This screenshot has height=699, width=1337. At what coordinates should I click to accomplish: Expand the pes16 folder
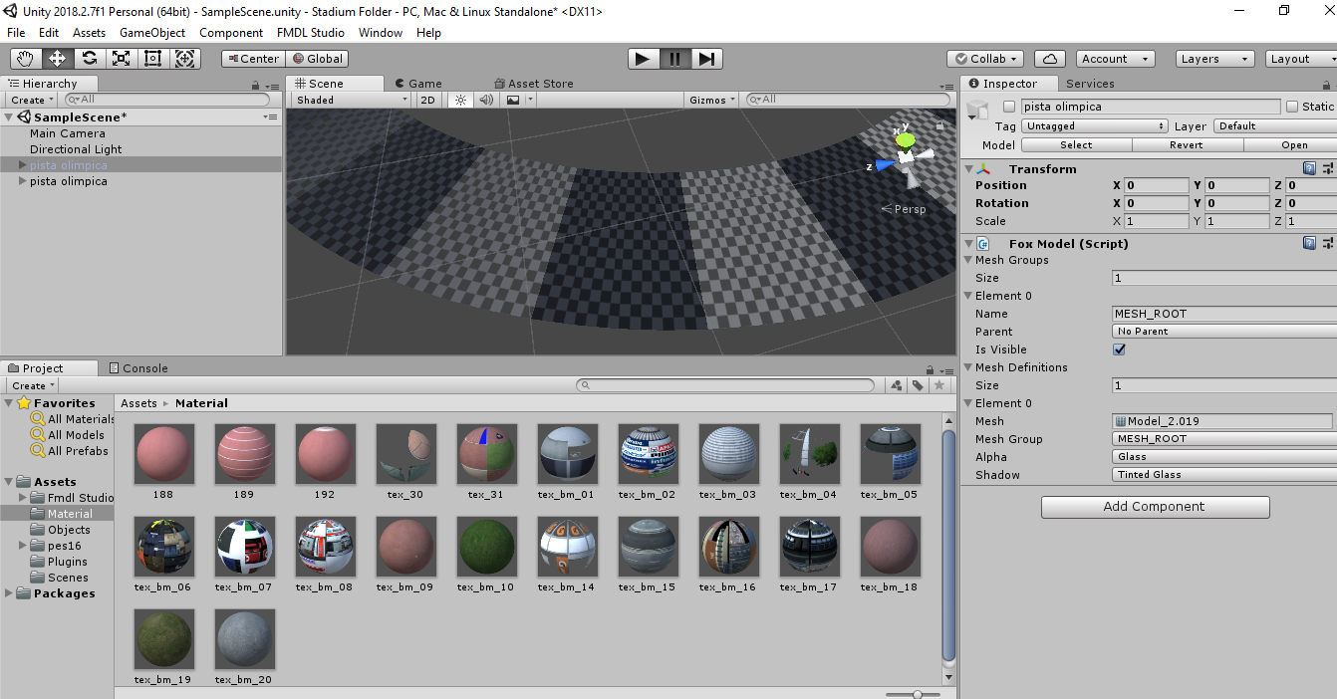pyautogui.click(x=23, y=546)
